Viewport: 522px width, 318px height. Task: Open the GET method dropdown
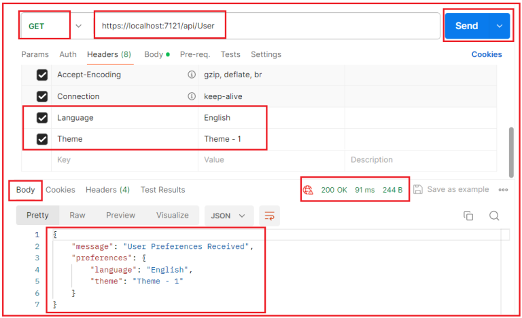(78, 26)
